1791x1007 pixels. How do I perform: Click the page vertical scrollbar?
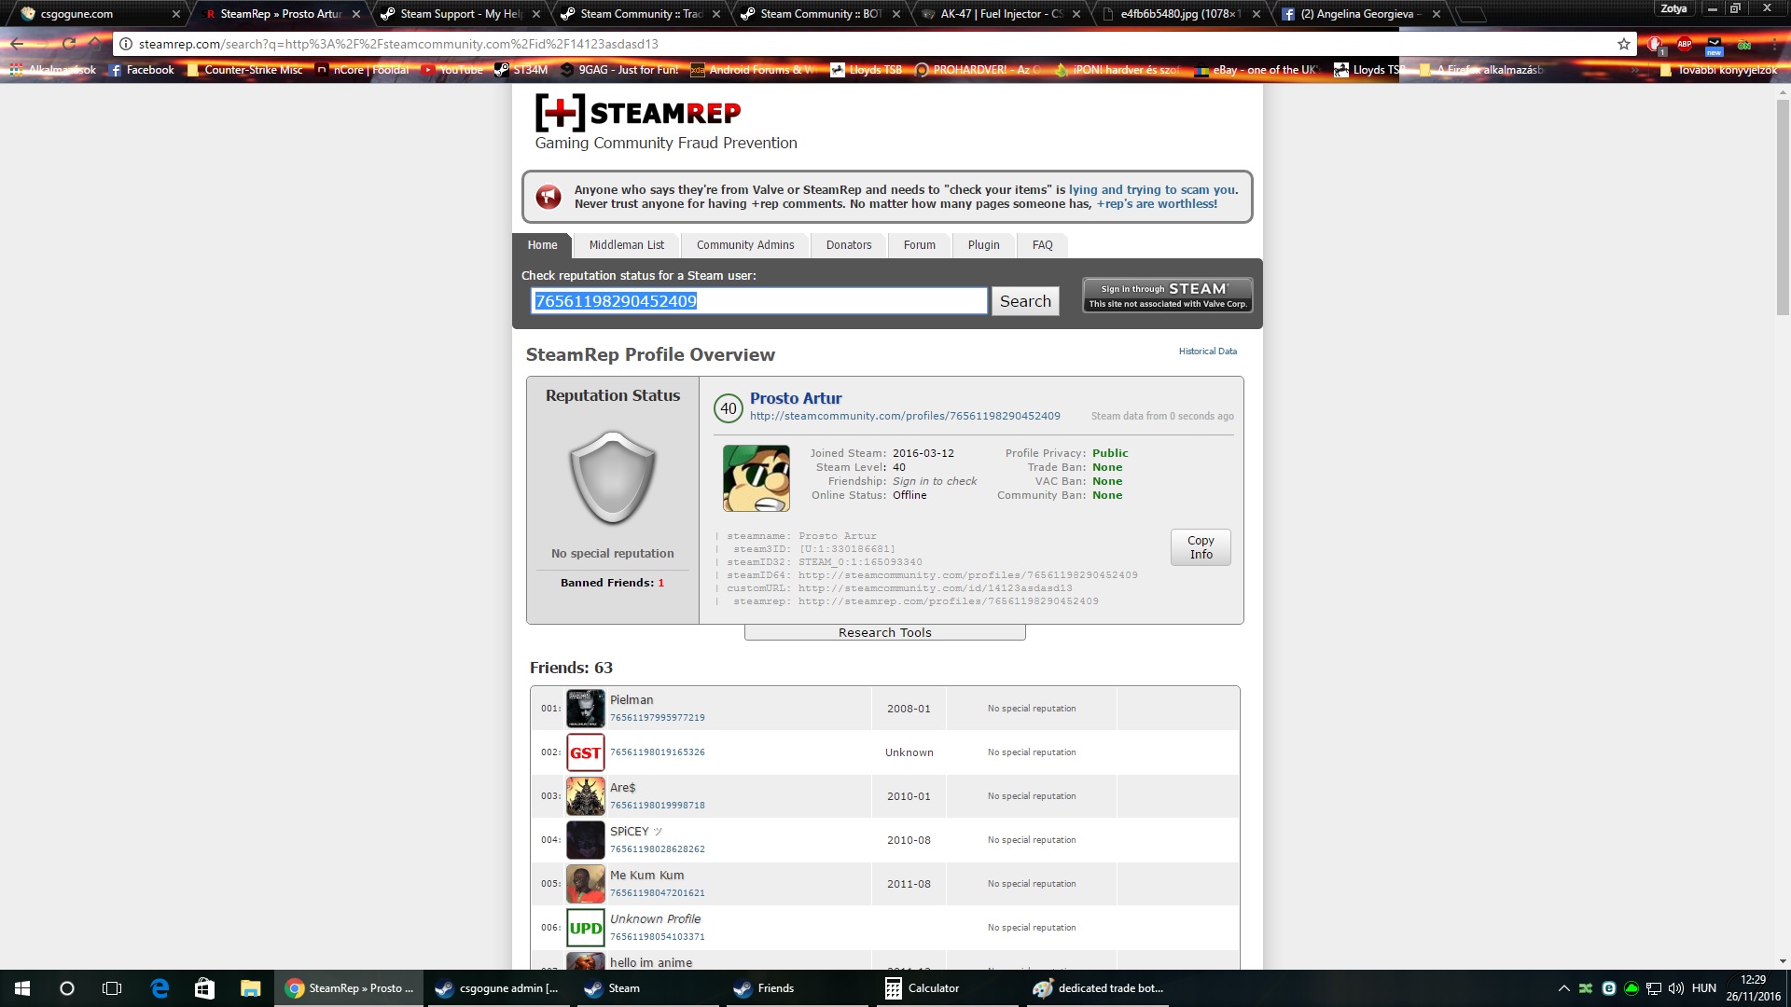1783,205
